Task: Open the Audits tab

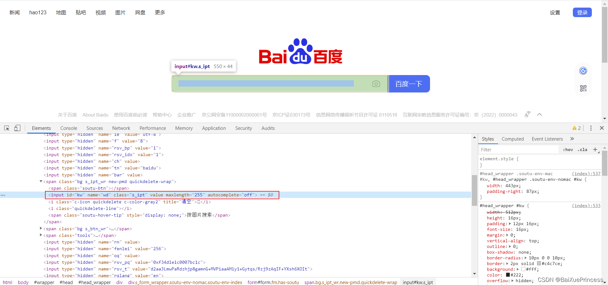Action: point(268,128)
